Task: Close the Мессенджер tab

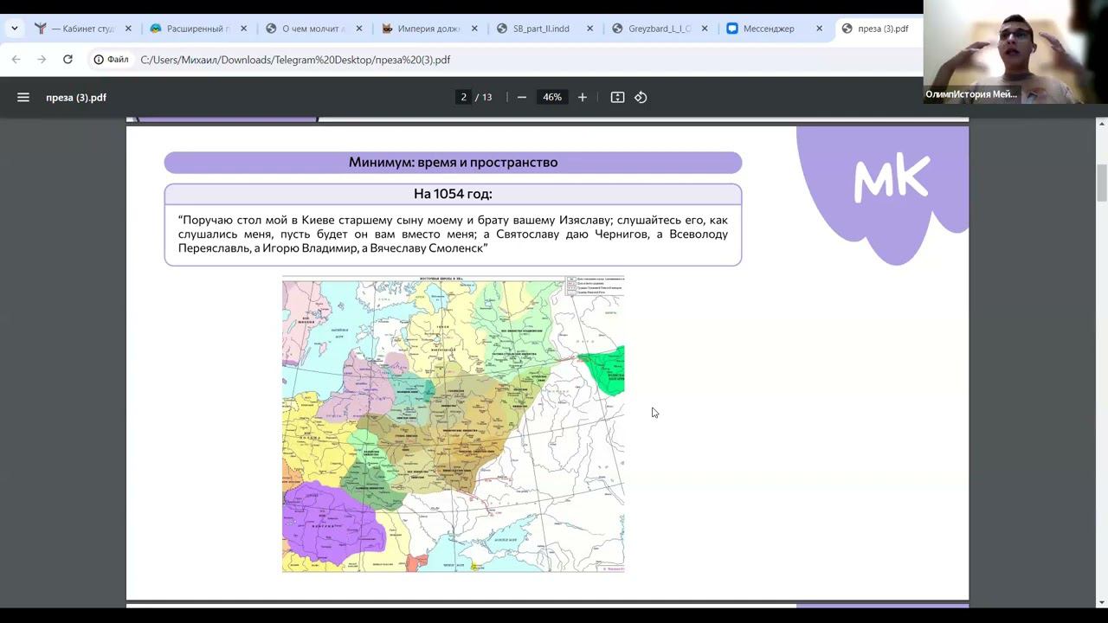Action: 819,29
